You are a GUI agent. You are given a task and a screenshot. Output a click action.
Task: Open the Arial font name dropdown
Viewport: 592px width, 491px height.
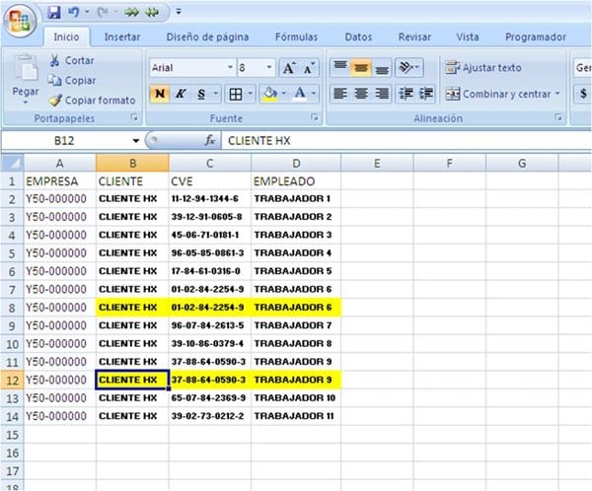(230, 68)
